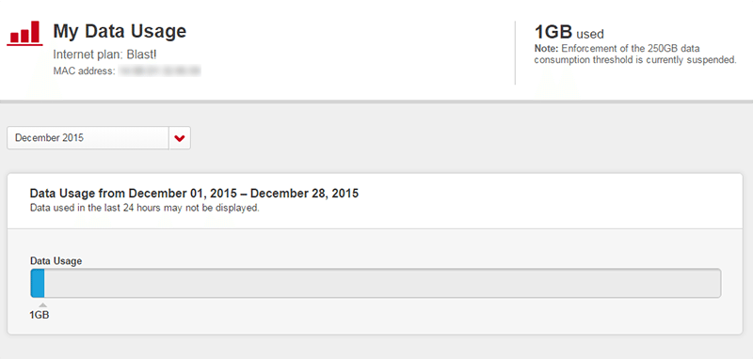The image size is (753, 359).
Task: Open the month dropdown red chevron arrow
Action: (x=180, y=138)
